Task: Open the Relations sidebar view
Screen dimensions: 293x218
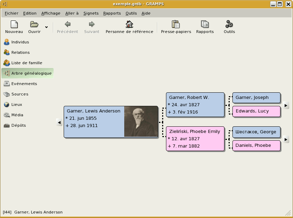Action: point(20,52)
